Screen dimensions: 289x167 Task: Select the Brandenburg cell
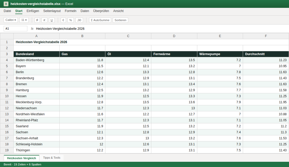(x=37, y=78)
